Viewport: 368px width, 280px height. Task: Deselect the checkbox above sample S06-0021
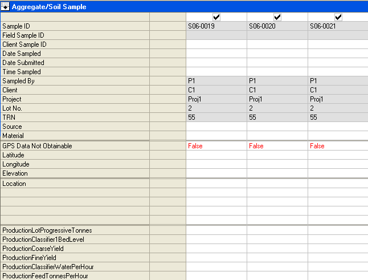click(338, 17)
